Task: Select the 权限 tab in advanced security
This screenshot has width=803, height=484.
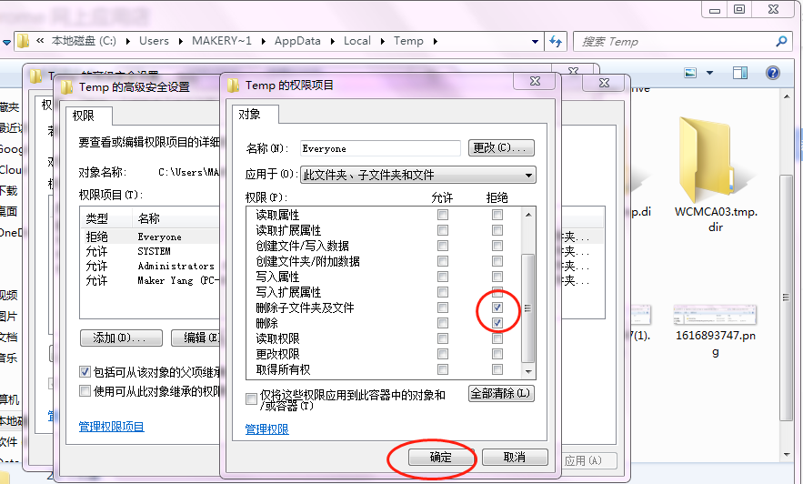Action: tap(88, 116)
